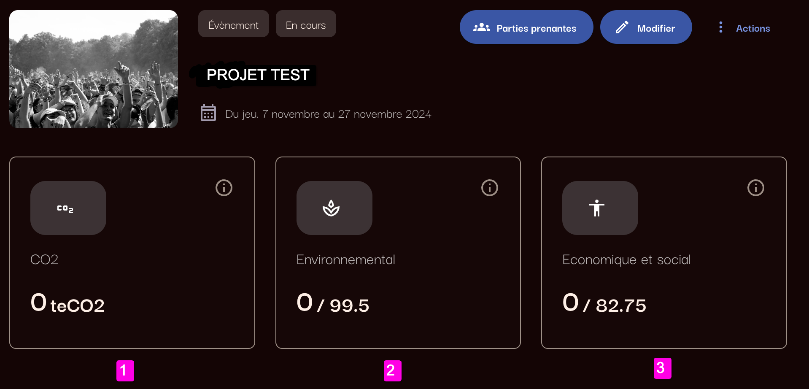Click the pink marker labeled 2
The height and width of the screenshot is (389, 809).
tap(392, 370)
